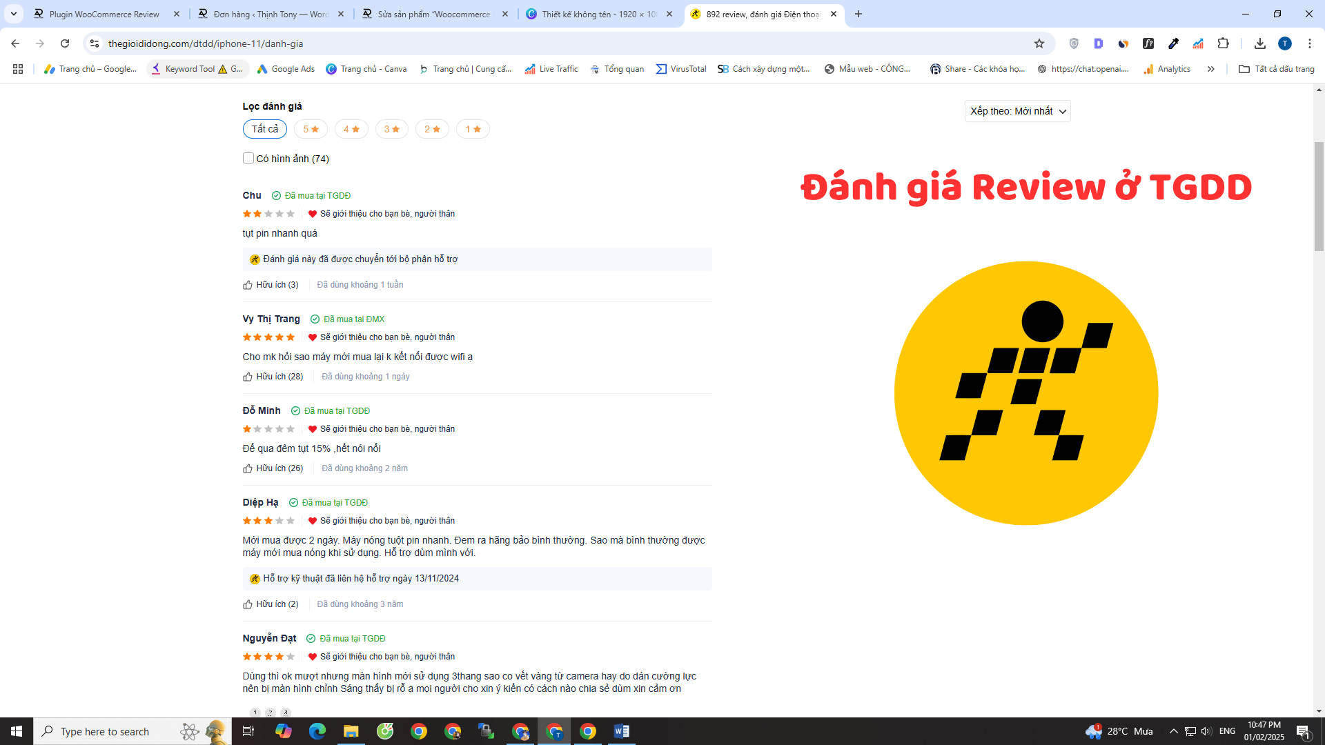The height and width of the screenshot is (745, 1325).
Task: Click the Chrome profile avatar
Action: [x=1285, y=43]
